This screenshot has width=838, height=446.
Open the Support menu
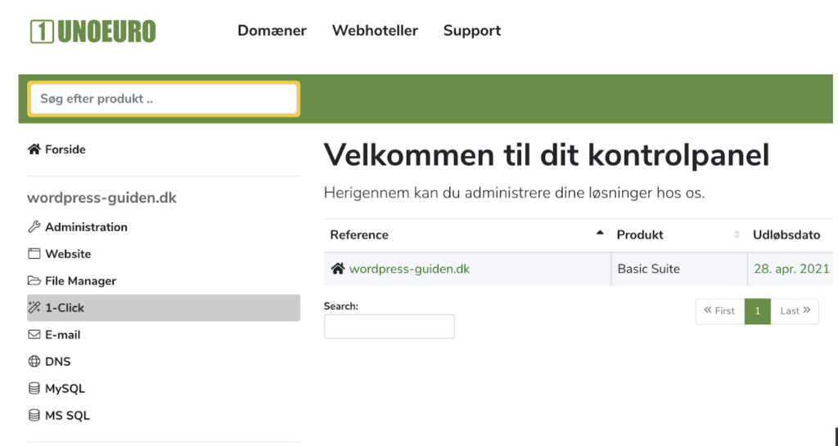pyautogui.click(x=472, y=31)
